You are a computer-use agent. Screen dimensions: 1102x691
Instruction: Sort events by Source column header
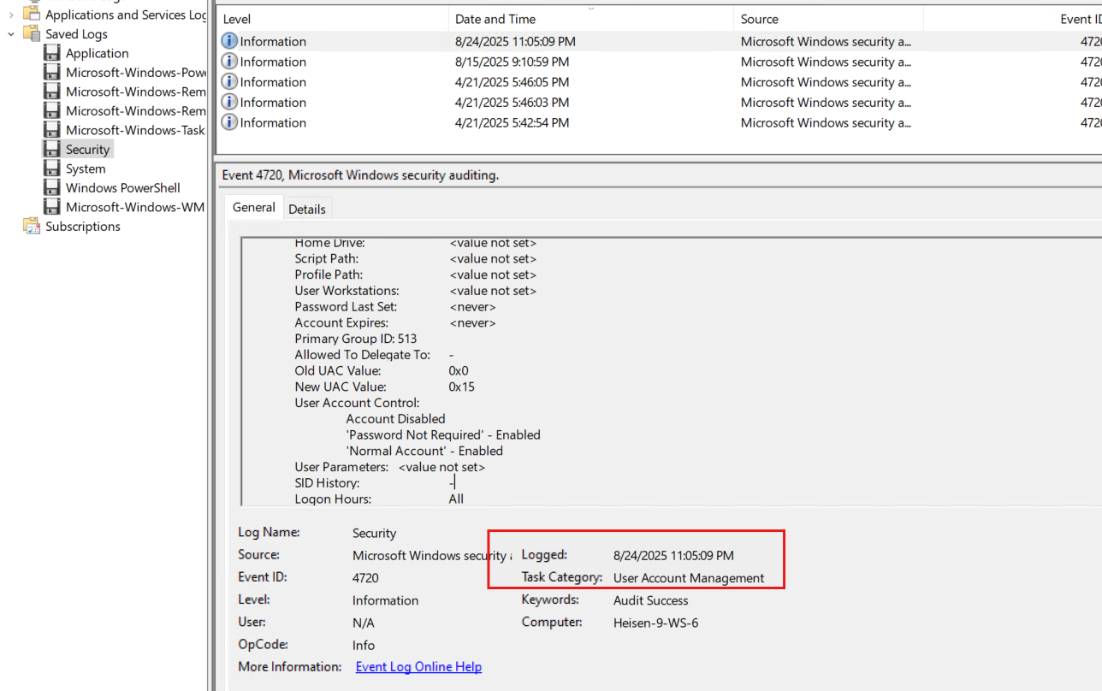pos(760,19)
